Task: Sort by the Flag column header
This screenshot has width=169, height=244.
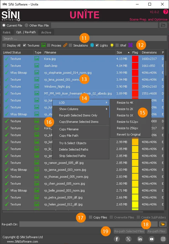Action: pyautogui.click(x=136, y=52)
